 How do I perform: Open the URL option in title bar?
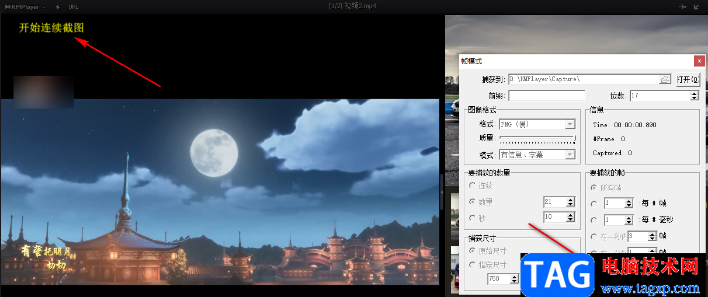pos(73,7)
